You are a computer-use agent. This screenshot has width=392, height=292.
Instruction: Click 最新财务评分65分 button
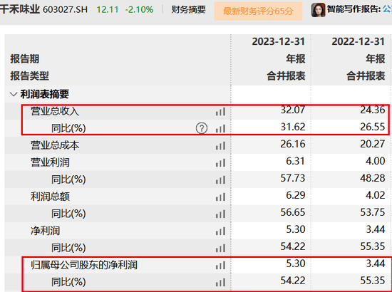pos(258,11)
